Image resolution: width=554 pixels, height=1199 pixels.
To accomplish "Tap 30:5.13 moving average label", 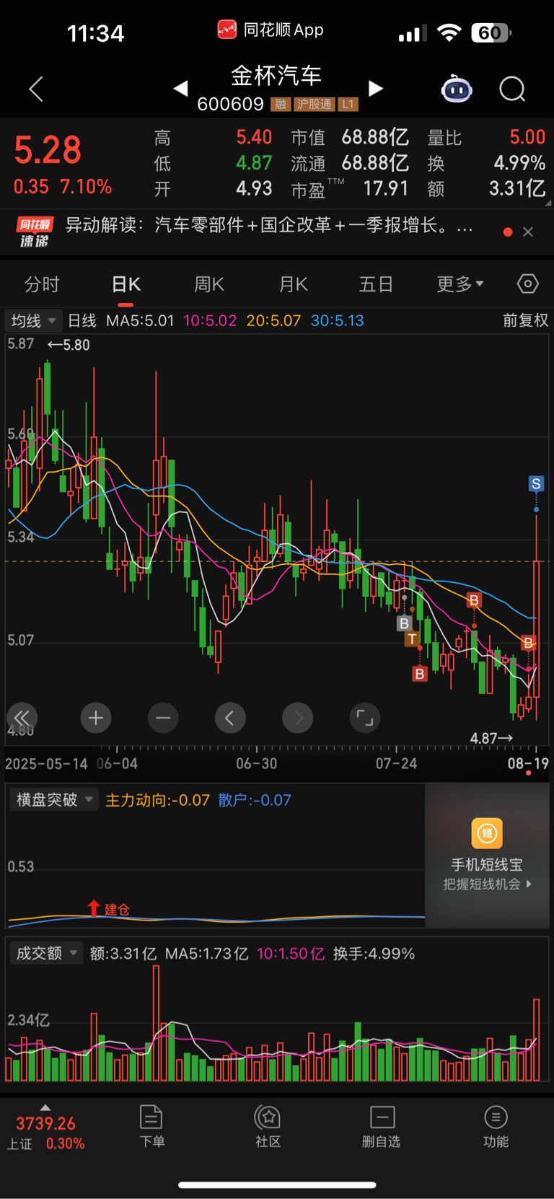I will (337, 320).
